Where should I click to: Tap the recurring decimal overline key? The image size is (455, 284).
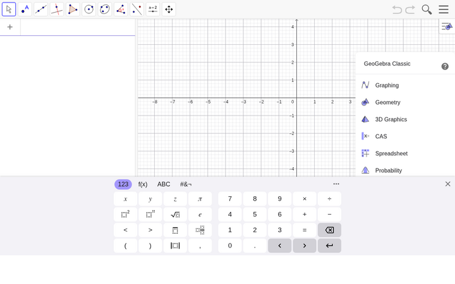coord(175,230)
